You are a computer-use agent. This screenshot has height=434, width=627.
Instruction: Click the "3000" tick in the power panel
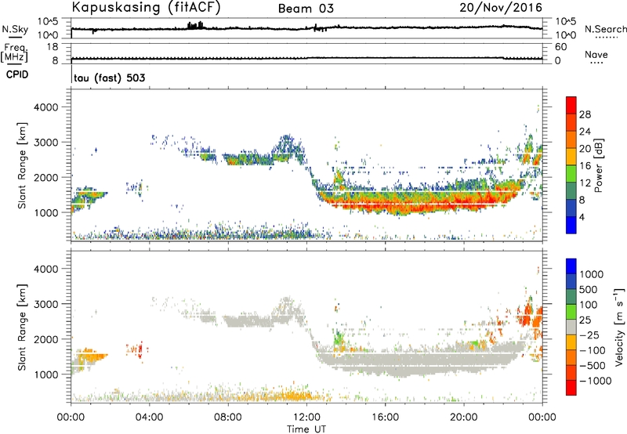45,143
